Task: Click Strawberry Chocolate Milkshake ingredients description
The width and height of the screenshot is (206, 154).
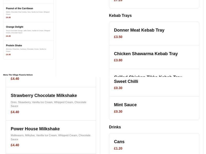Action: (x=48, y=104)
